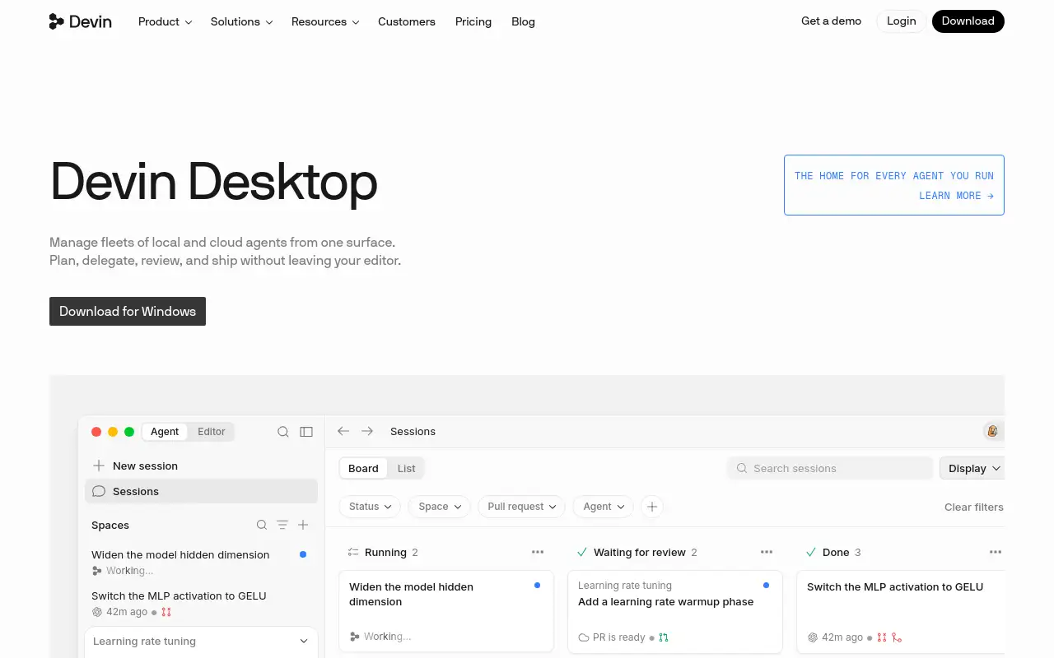Click the green window dot in the app preview

point(129,432)
